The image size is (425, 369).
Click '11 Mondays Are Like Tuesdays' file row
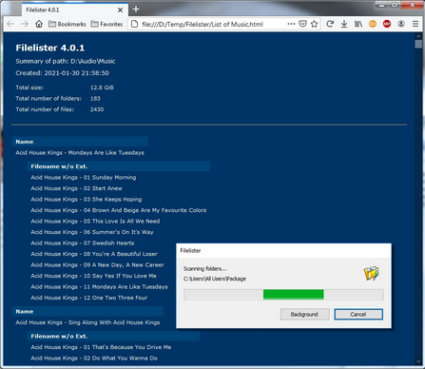[x=99, y=287]
